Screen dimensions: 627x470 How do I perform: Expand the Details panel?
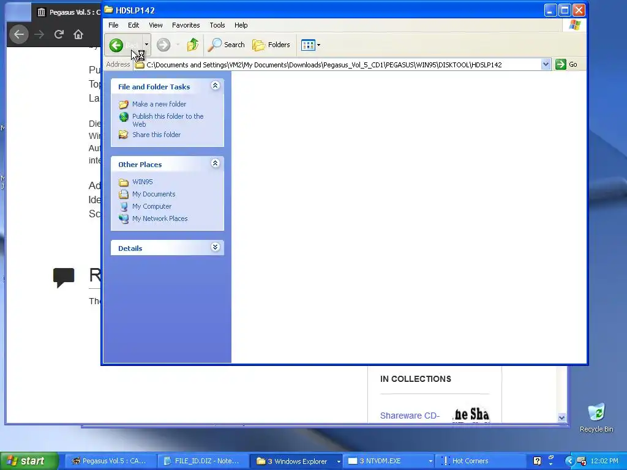pos(215,247)
